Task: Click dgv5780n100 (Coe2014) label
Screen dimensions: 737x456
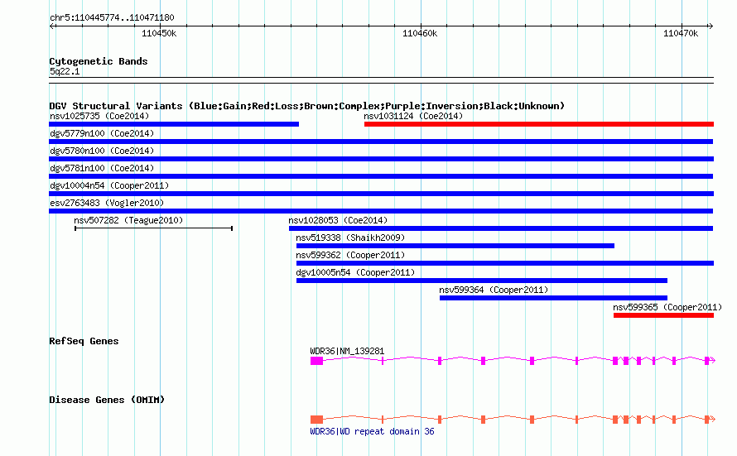Action: click(102, 151)
